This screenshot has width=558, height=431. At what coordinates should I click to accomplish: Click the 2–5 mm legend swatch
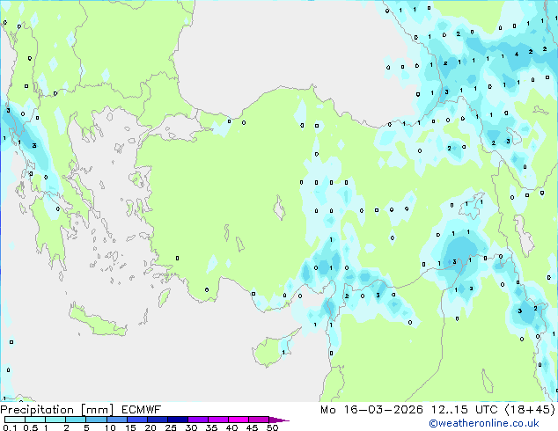[x=76, y=420]
